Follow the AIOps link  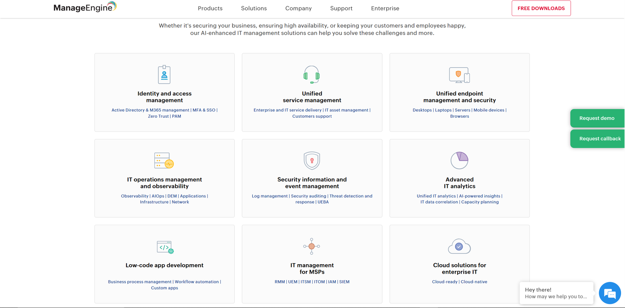click(158, 196)
